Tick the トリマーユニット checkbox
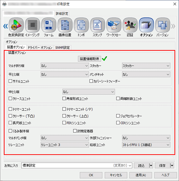Viewport: 179px width, 181px height. pos(10,109)
